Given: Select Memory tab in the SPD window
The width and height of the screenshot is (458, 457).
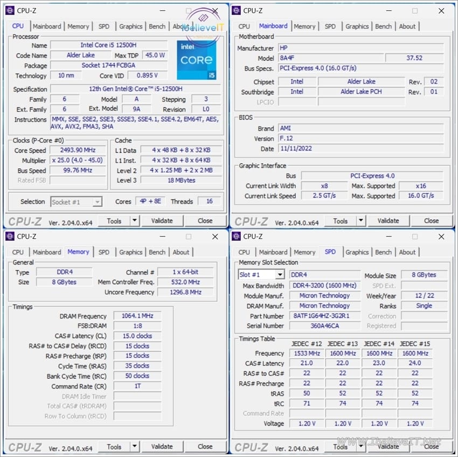Looking at the screenshot, I should point(304,252).
